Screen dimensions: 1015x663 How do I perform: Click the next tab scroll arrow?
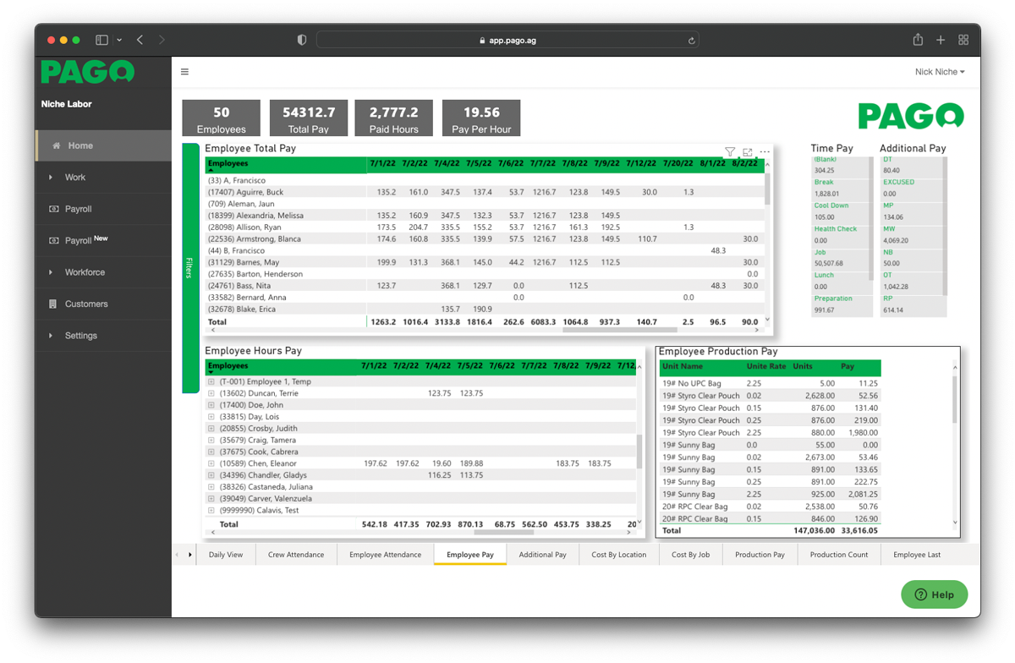point(190,555)
